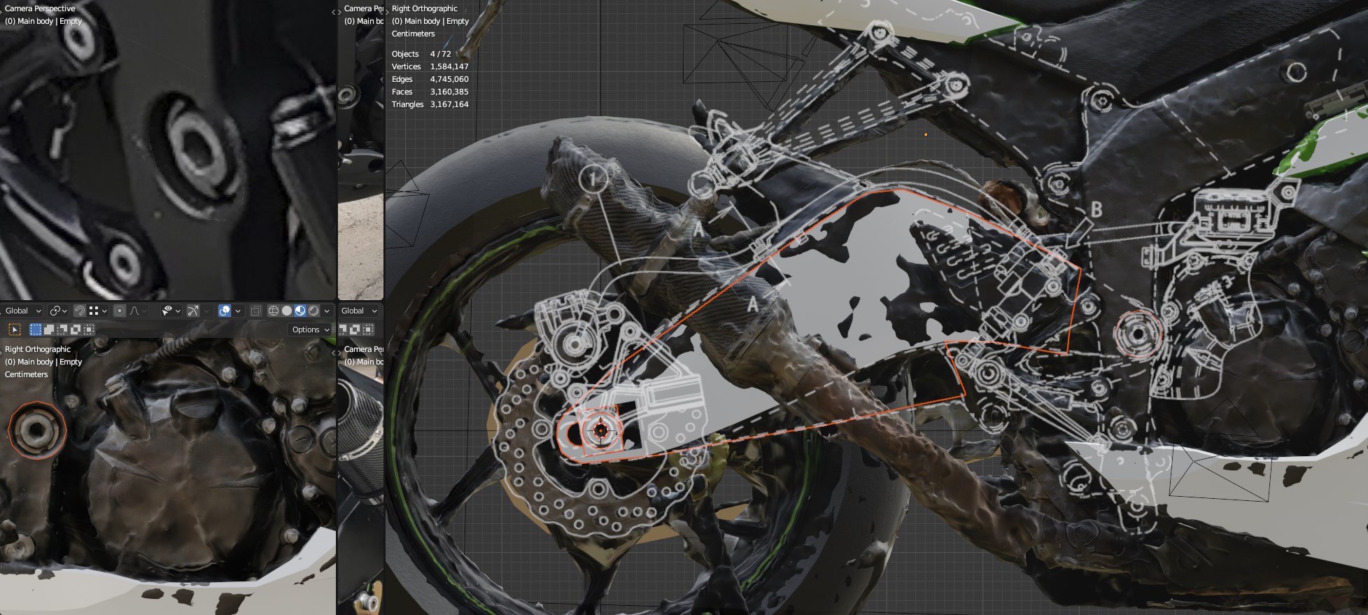Open the proportional editing falloff dropdown
This screenshot has width=1368, height=615.
point(136,311)
